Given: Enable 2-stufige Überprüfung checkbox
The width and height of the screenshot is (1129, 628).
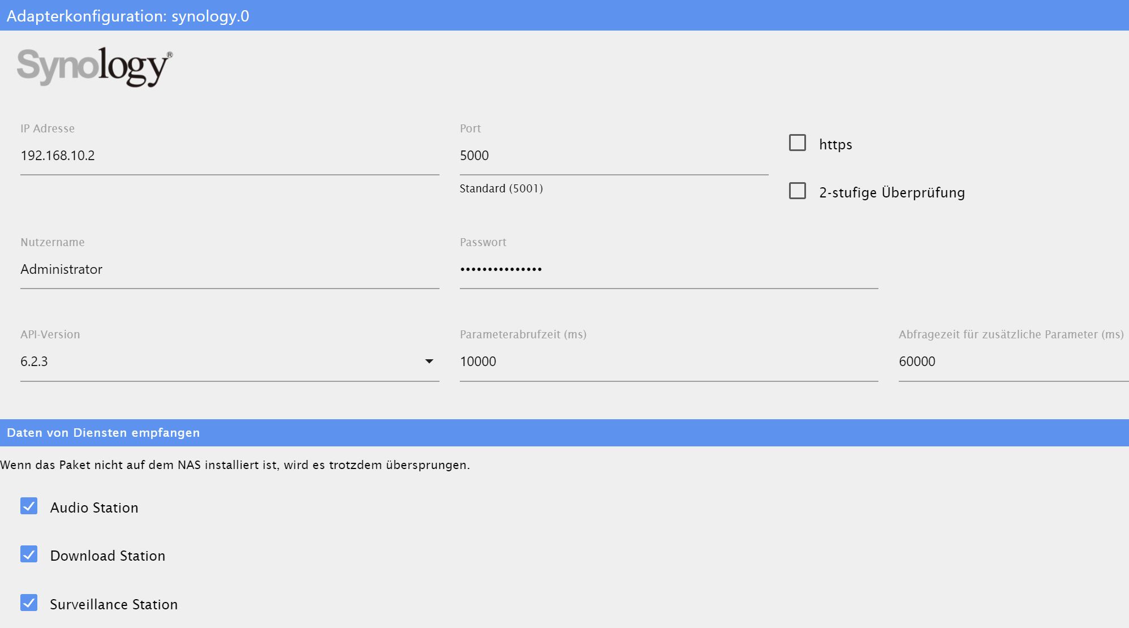Looking at the screenshot, I should pos(798,191).
